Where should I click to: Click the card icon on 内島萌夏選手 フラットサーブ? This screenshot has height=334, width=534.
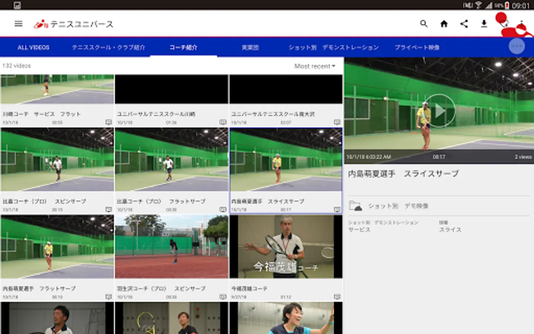[109, 297]
